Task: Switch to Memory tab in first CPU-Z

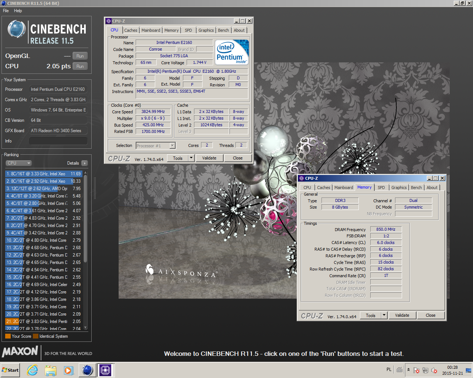Action: pos(171,30)
